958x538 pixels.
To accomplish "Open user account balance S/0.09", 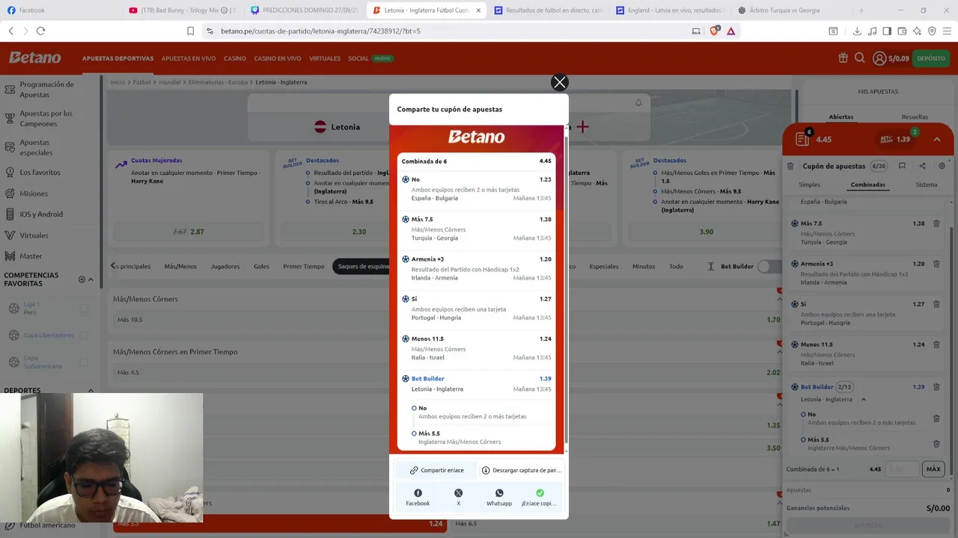I will (x=891, y=58).
